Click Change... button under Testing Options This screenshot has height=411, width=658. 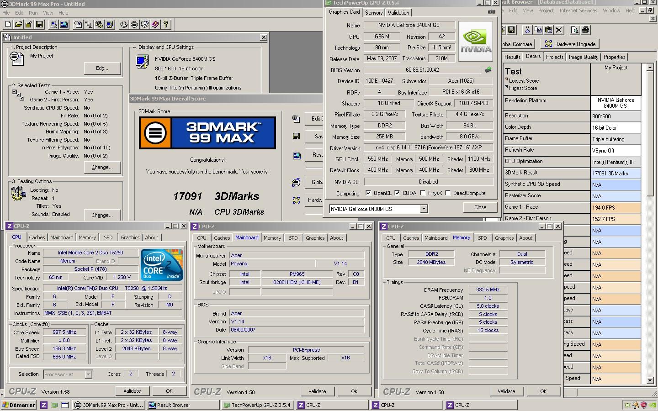coord(102,215)
